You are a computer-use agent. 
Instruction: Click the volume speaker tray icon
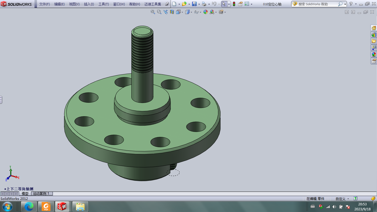[334, 206]
